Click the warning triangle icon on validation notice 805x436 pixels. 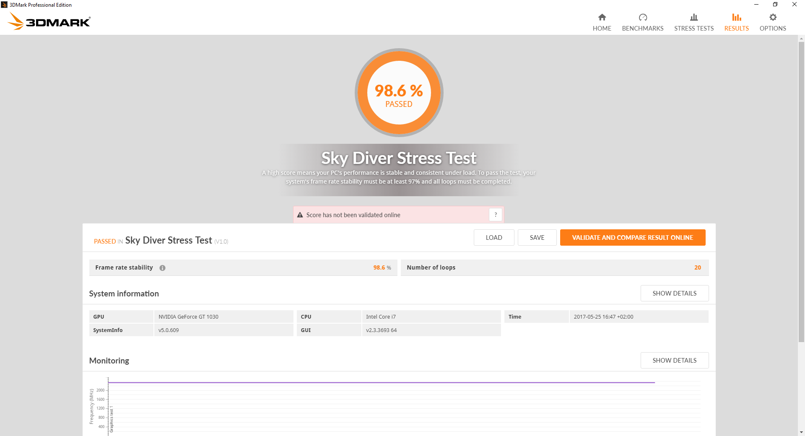[300, 215]
